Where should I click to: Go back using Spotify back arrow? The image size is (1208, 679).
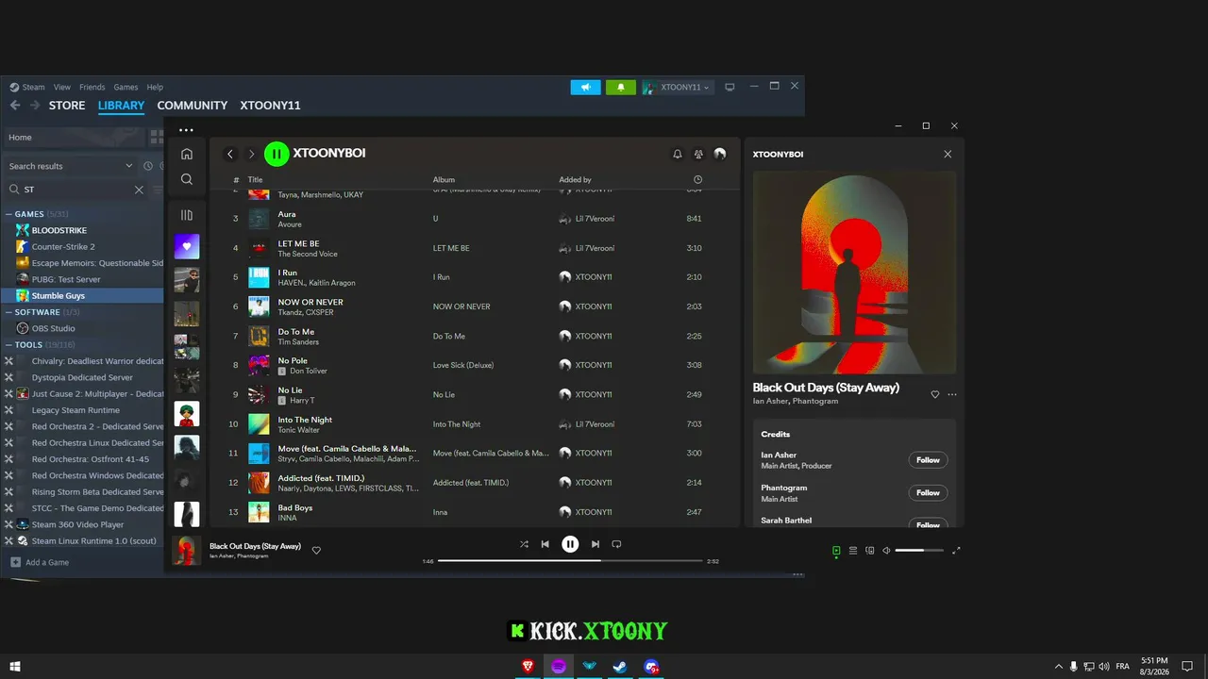tap(230, 154)
